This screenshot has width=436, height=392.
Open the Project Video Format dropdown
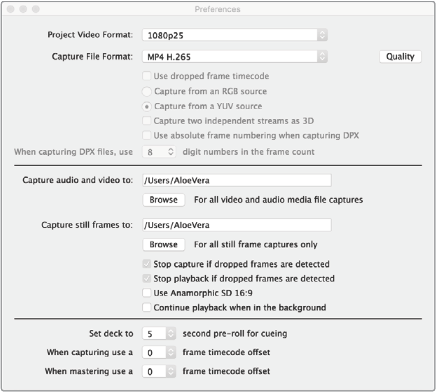(x=234, y=35)
